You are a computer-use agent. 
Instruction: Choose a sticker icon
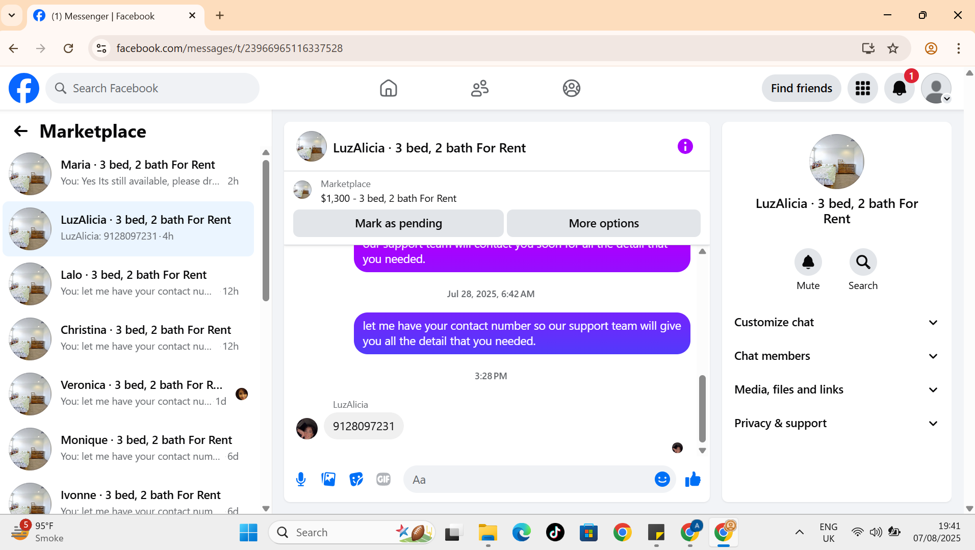pos(356,479)
